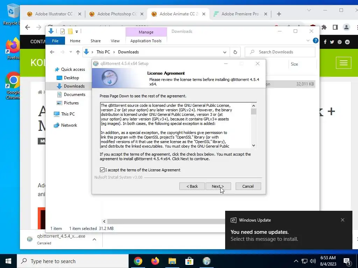This screenshot has height=268, width=358.
Task: Open Microsoft Store from the taskbar
Action: tap(189, 261)
